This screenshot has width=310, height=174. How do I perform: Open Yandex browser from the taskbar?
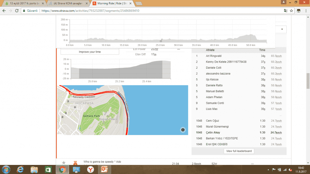[x=90, y=169]
